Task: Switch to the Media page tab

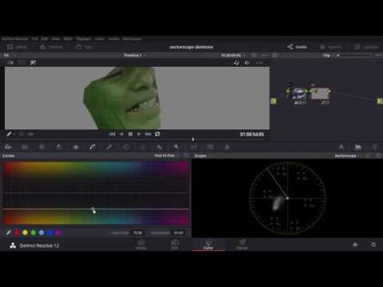Action: coord(141,245)
